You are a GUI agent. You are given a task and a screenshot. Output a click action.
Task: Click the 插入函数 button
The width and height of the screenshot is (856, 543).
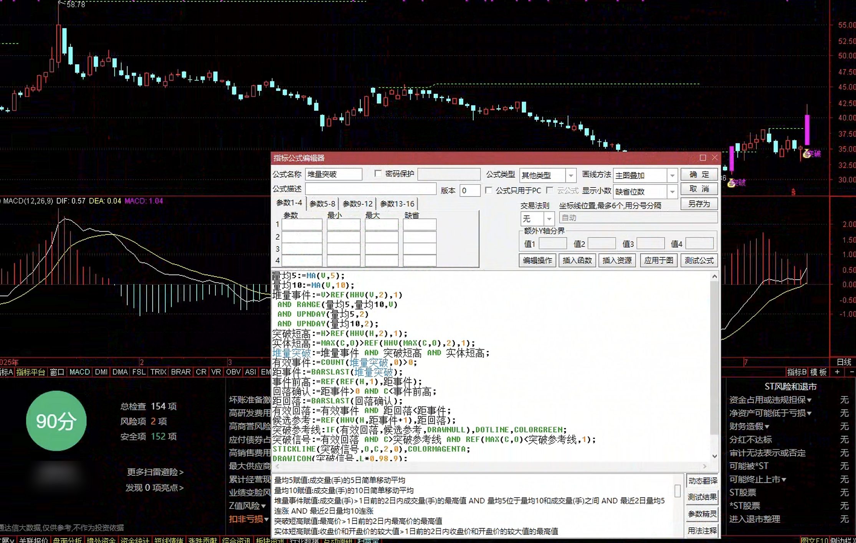coord(577,260)
